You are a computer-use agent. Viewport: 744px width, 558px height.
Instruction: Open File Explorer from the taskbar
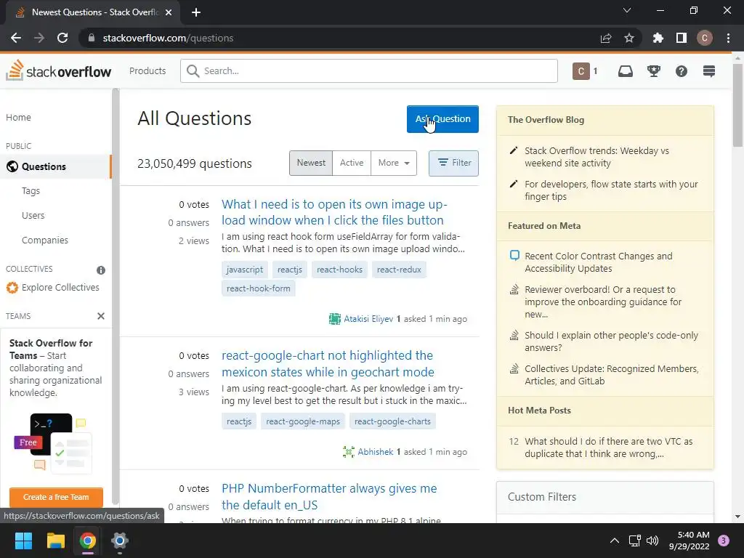pos(55,541)
